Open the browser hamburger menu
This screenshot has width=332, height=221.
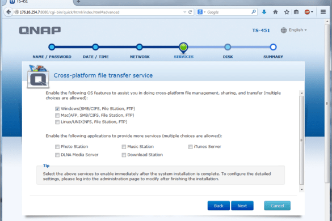click(323, 12)
